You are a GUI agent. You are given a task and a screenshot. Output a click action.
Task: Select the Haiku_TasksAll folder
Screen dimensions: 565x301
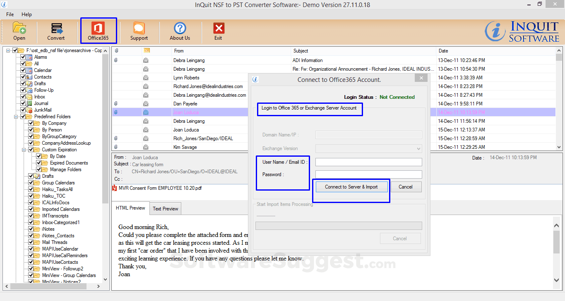pos(57,189)
